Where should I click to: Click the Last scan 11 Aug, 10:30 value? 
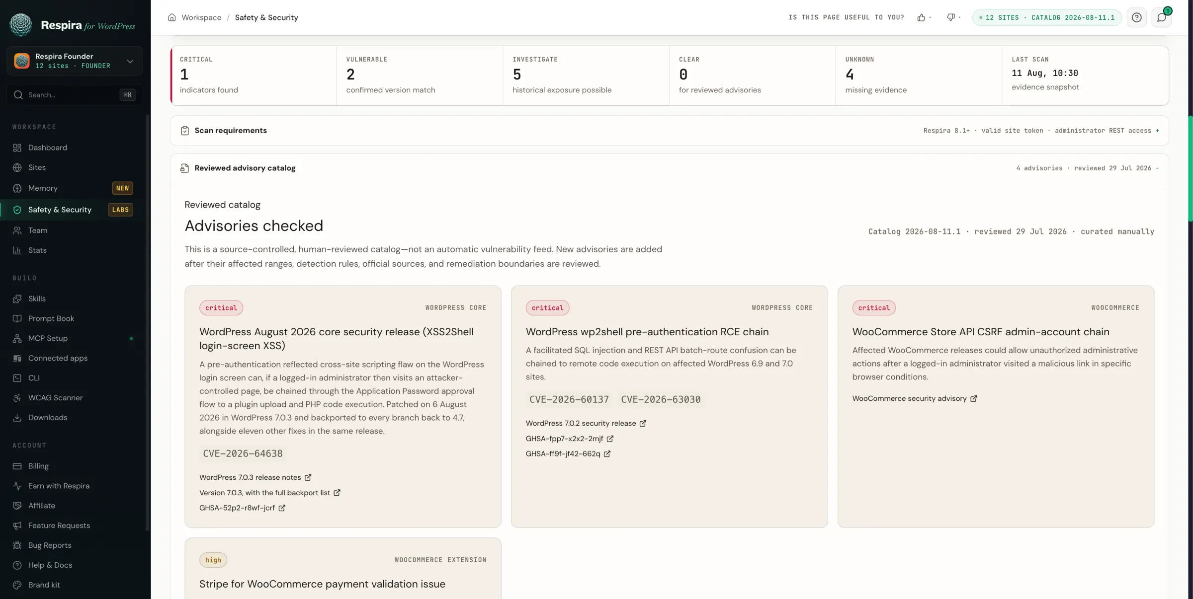(x=1045, y=73)
